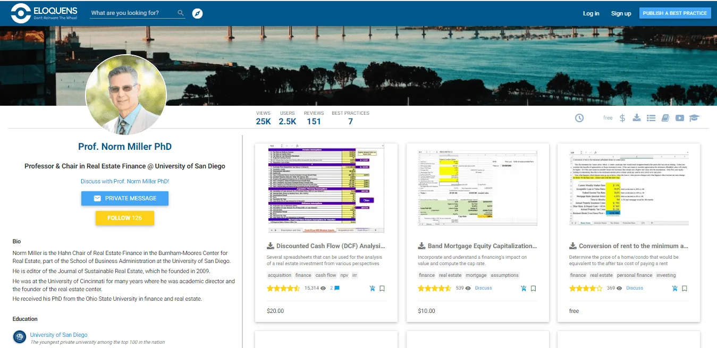Click into the search input field
Viewport: 717px width, 348px height.
tap(133, 13)
